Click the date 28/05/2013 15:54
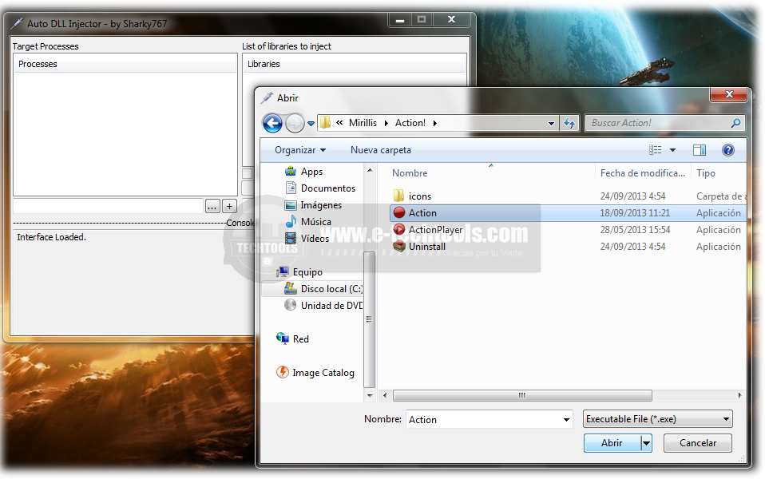 pos(635,230)
